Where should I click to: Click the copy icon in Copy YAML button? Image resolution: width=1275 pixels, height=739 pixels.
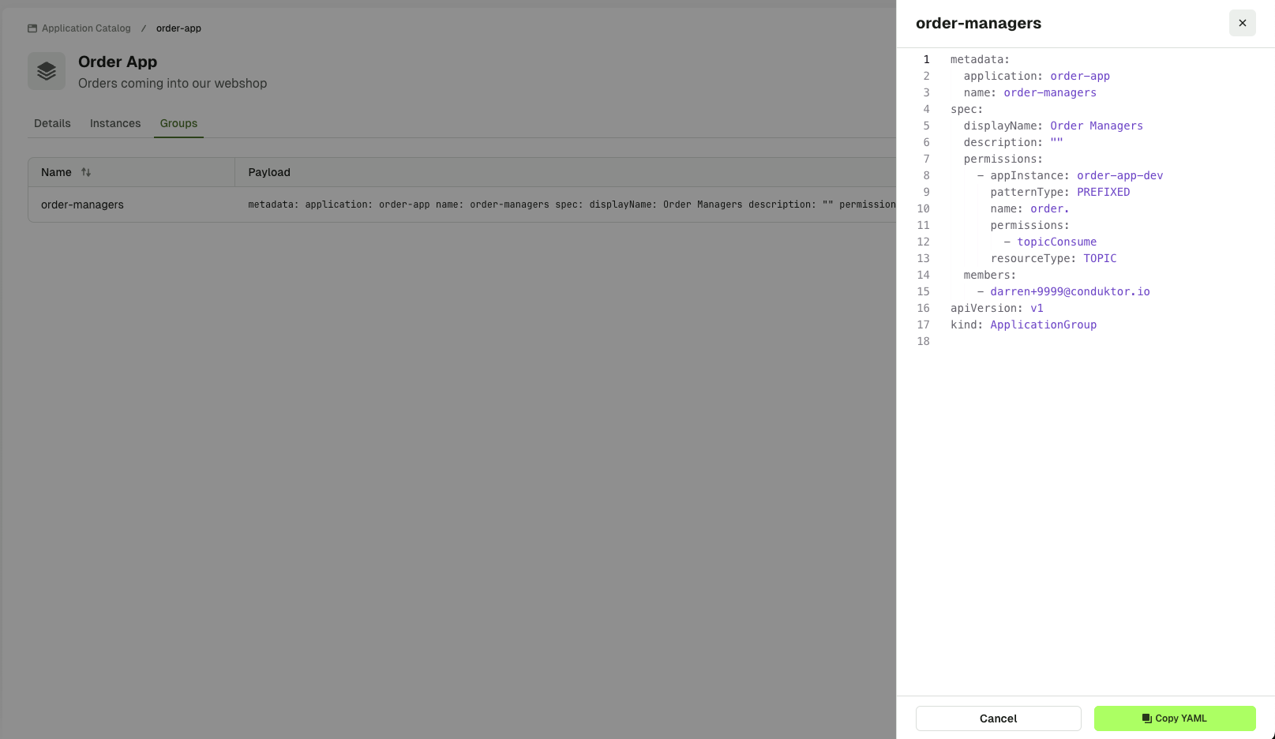[1147, 718]
